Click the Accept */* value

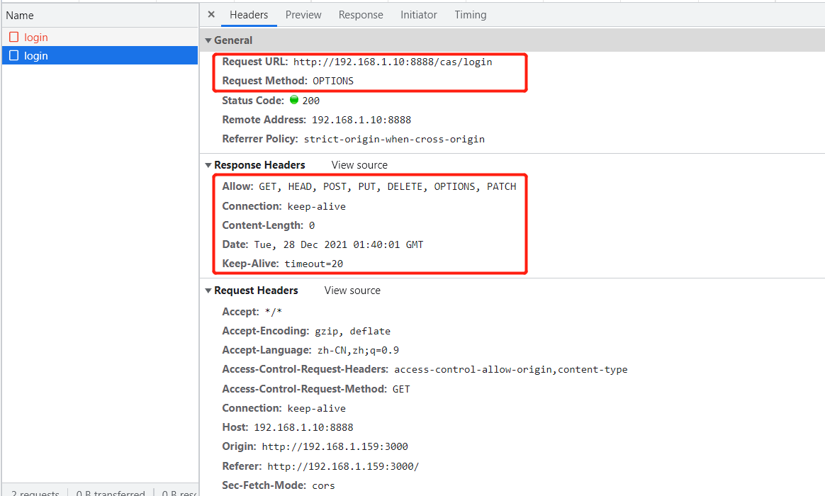coord(273,312)
